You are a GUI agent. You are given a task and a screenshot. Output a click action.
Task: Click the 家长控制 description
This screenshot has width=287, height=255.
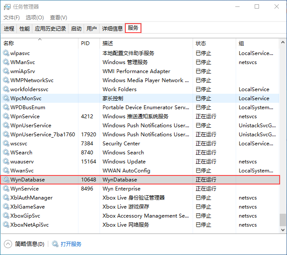pyautogui.click(x=113, y=98)
